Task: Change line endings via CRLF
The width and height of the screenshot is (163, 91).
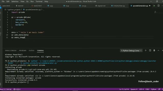Action: [147, 89]
